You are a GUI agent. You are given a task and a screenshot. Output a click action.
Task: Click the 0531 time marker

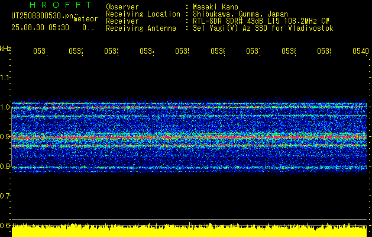click(40, 51)
